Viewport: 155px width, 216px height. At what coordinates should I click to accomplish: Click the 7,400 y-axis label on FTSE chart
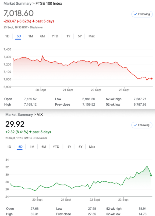tap(7, 49)
